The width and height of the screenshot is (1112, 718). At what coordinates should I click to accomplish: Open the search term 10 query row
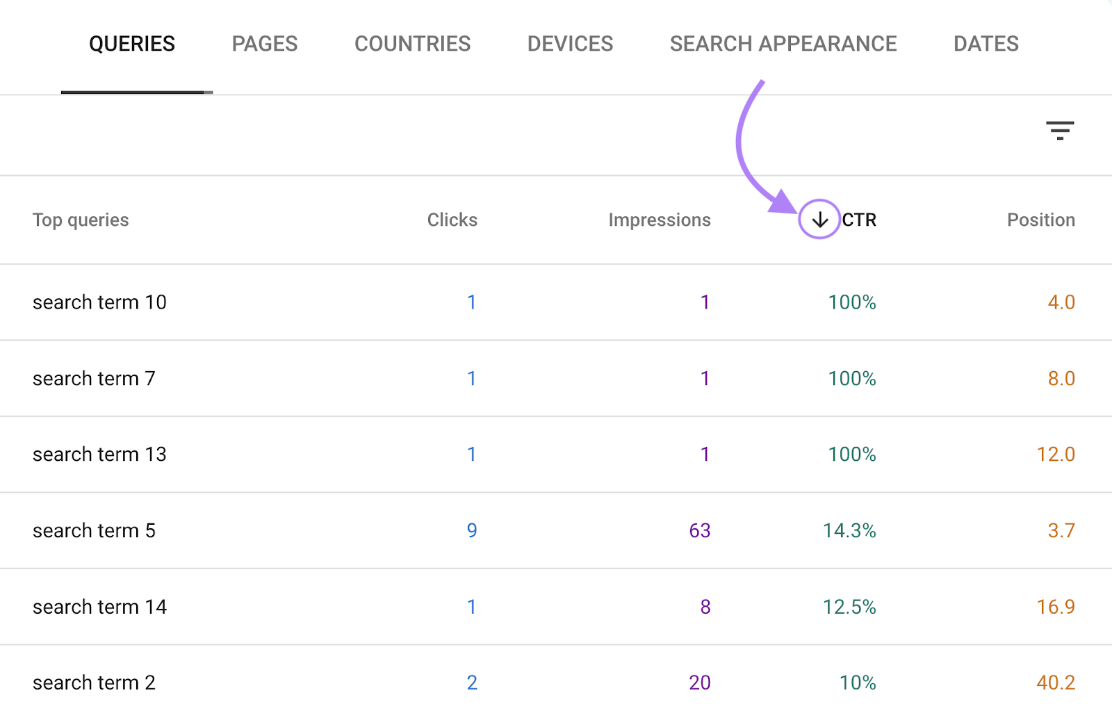coord(99,302)
